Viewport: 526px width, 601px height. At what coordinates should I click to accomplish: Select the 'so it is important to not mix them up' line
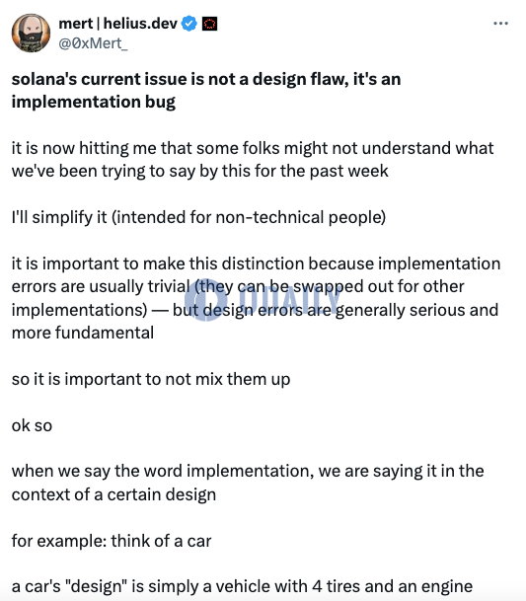pos(151,379)
